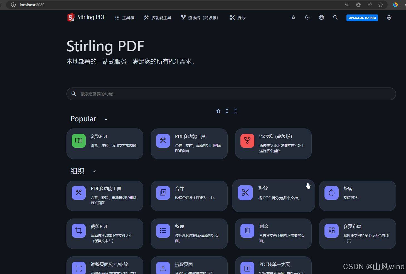Click the browser zoom magnifier icon
Screen dimensions: 406x274
click(347, 5)
